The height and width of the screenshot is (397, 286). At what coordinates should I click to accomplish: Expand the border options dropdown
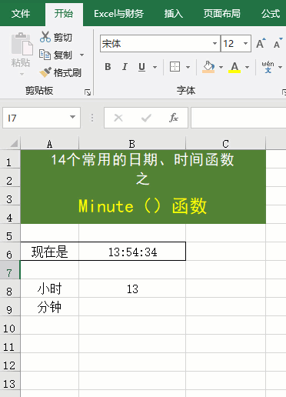[188, 67]
